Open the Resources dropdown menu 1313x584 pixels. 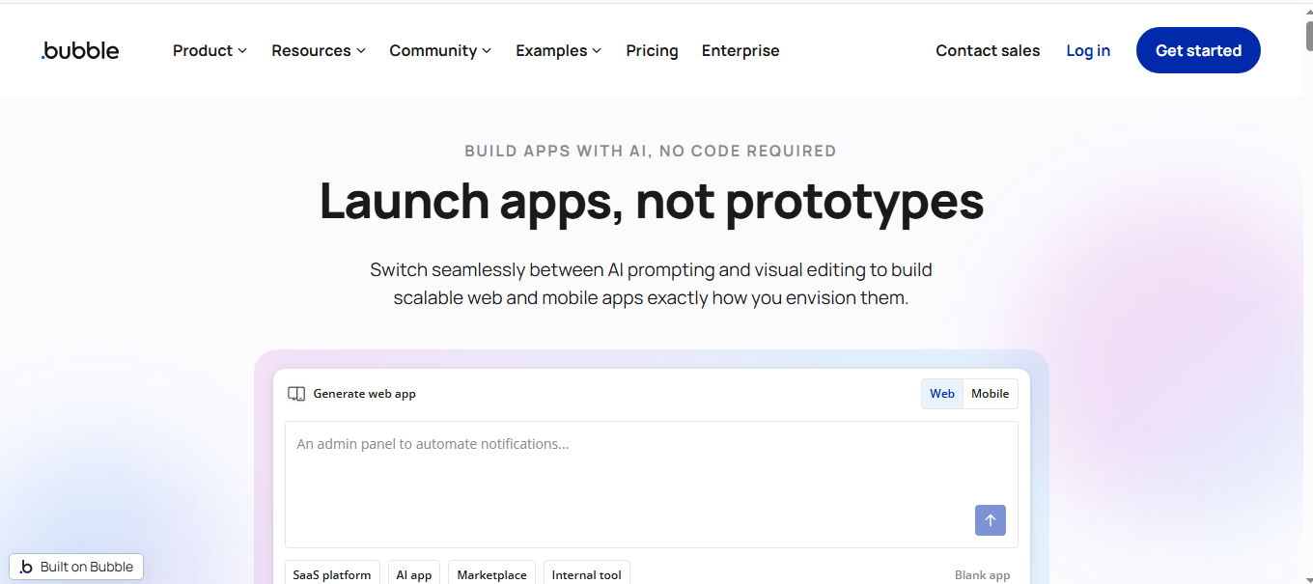(318, 51)
